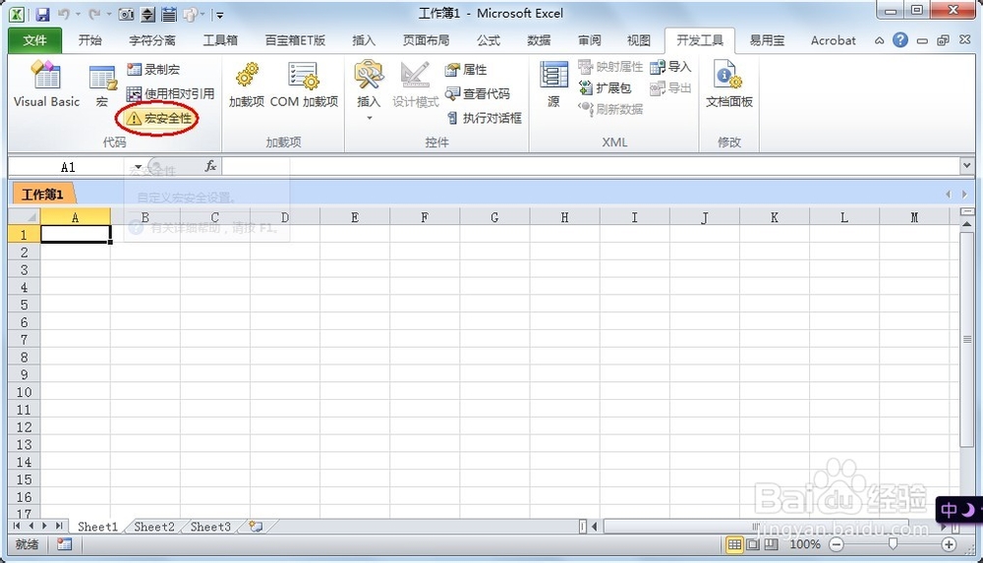Switch to the Home (开始) tab
Viewport: 983px width, 563px height.
click(89, 40)
